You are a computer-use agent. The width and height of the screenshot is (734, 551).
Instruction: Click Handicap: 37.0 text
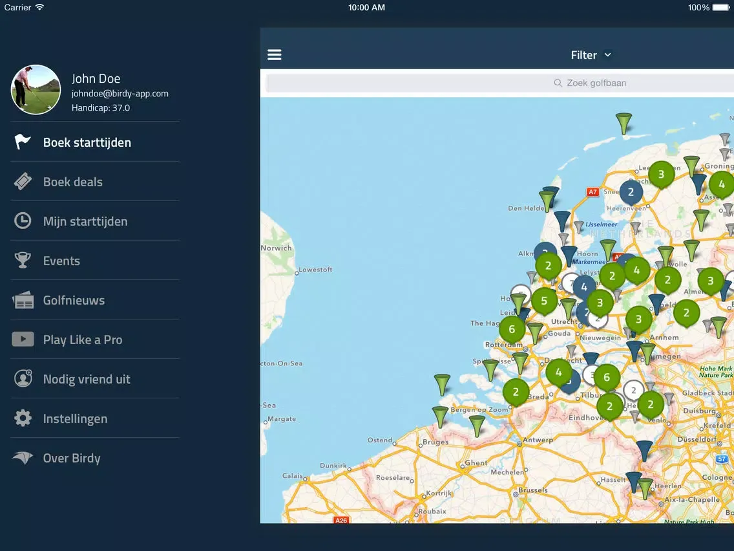(101, 108)
